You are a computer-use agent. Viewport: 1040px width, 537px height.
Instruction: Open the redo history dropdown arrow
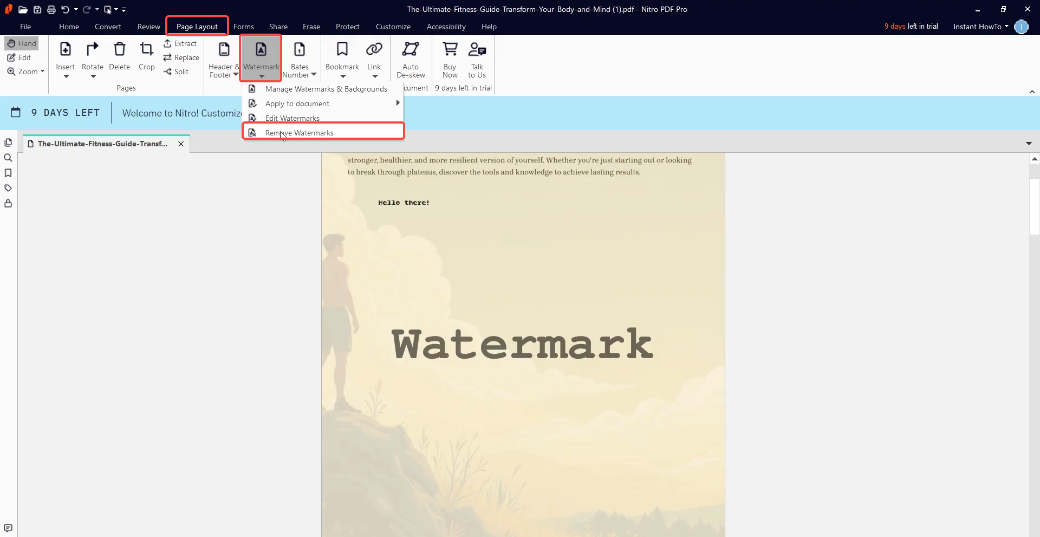(97, 9)
